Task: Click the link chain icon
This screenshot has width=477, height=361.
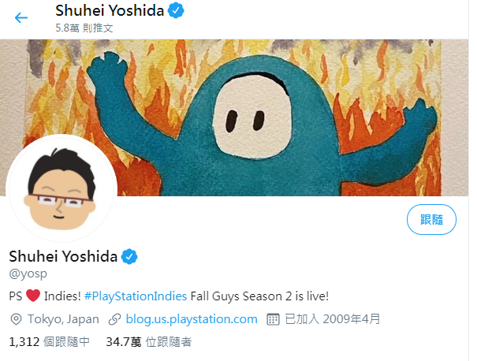Action: coord(114,319)
